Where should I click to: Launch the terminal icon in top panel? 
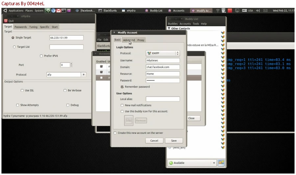point(64,11)
